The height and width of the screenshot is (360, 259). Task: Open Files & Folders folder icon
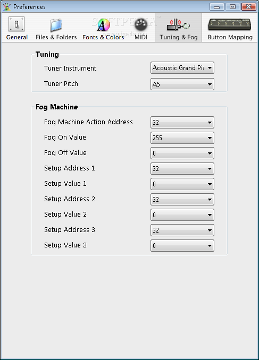coord(56,25)
